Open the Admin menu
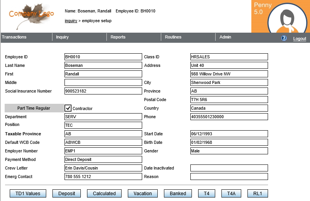 [225, 37]
